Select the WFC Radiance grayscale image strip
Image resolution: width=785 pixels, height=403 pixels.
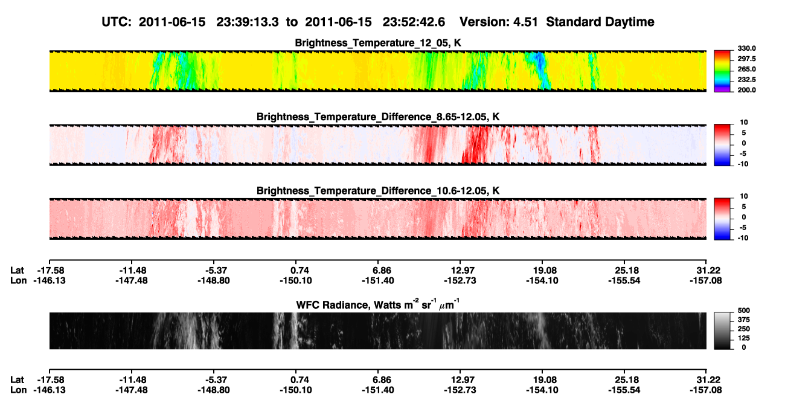[377, 330]
